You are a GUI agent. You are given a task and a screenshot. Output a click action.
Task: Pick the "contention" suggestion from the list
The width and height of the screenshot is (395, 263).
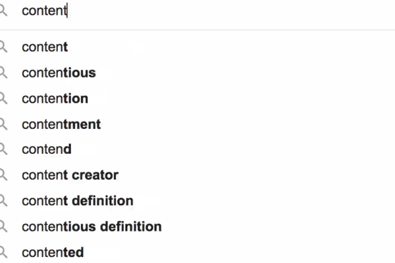tap(55, 99)
